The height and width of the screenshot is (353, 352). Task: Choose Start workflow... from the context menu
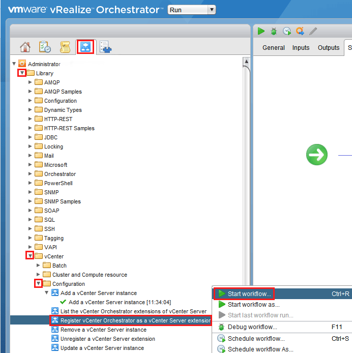point(282,294)
